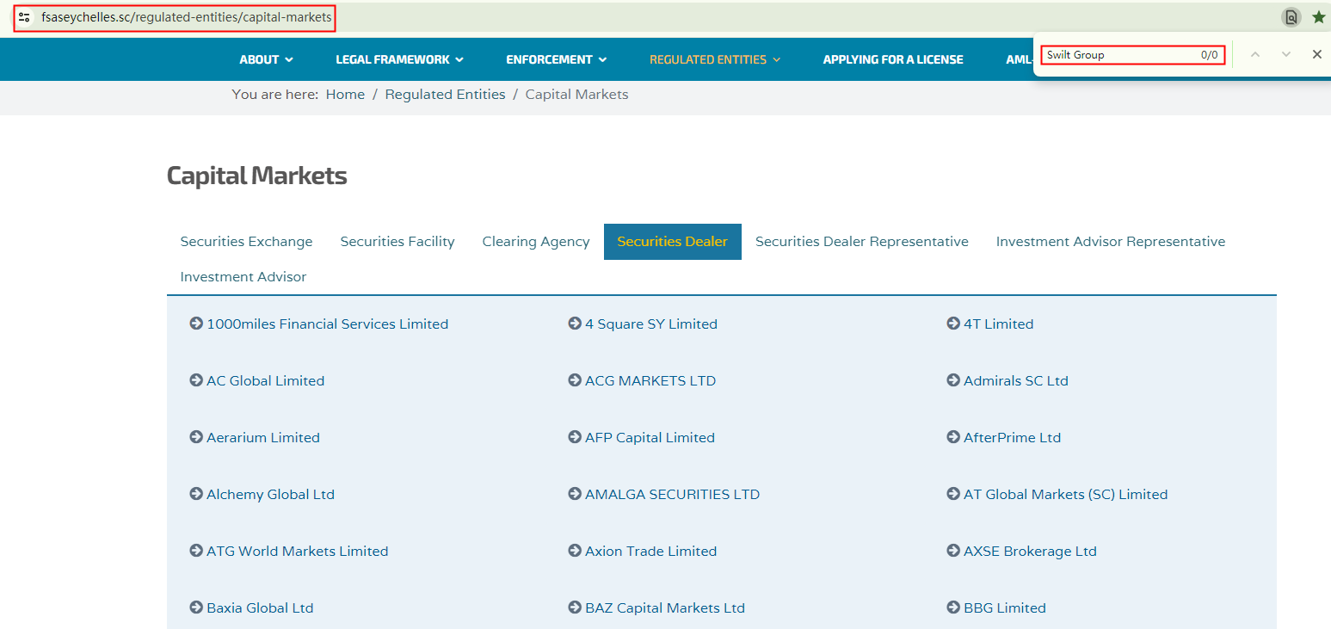Image resolution: width=1331 pixels, height=629 pixels.
Task: Go to previous find result arrow
Action: pyautogui.click(x=1255, y=54)
